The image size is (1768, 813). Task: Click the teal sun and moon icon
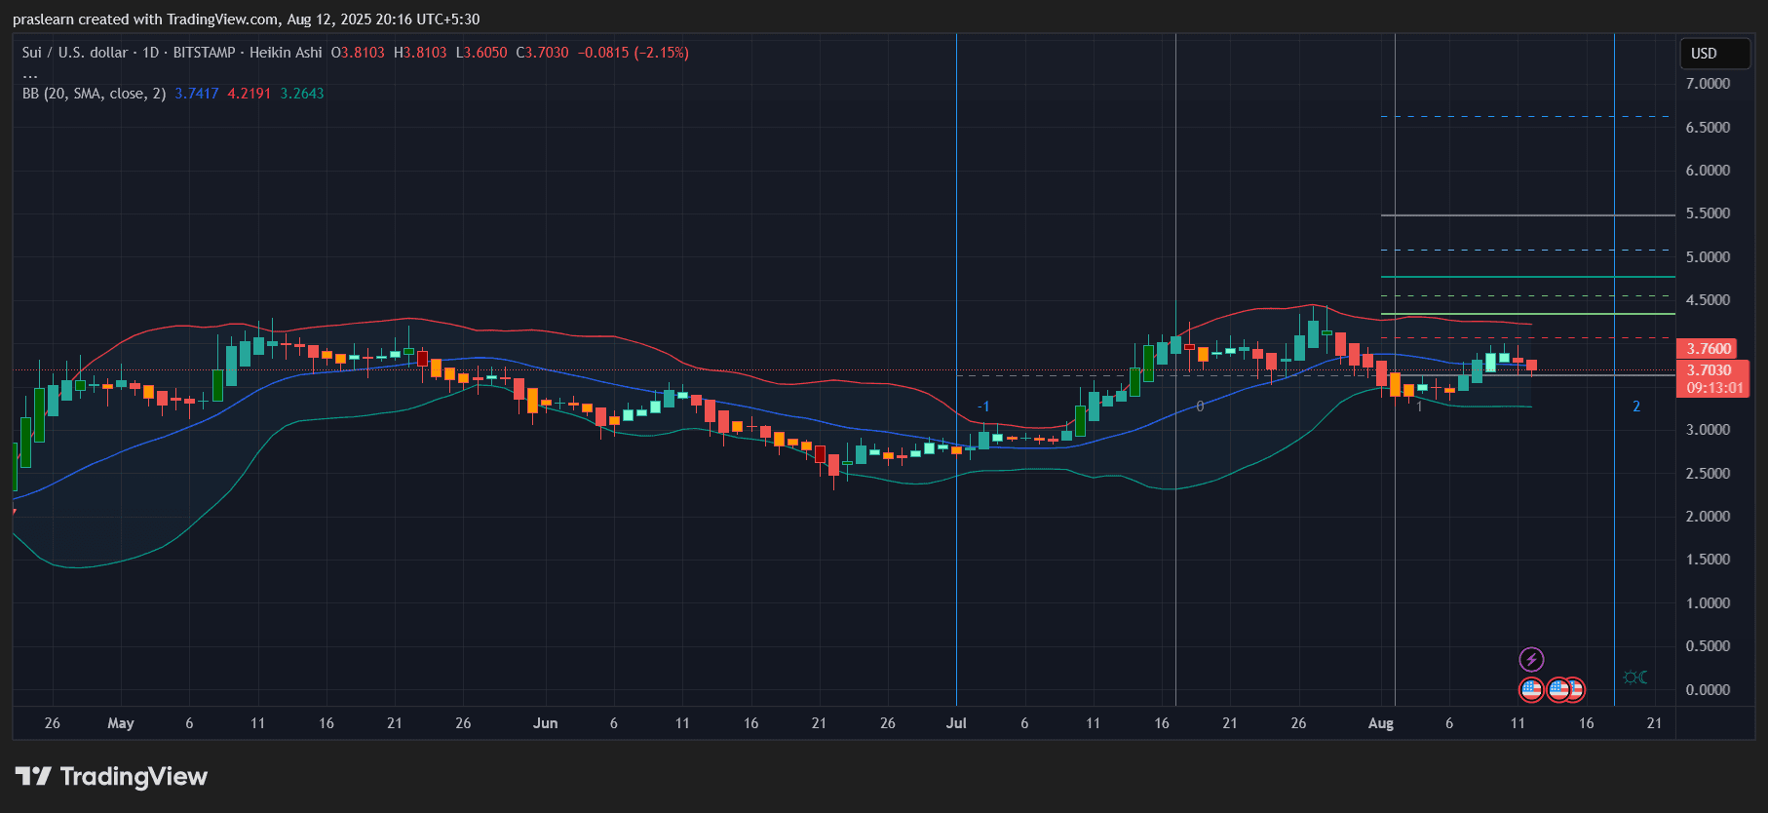[x=1635, y=677]
